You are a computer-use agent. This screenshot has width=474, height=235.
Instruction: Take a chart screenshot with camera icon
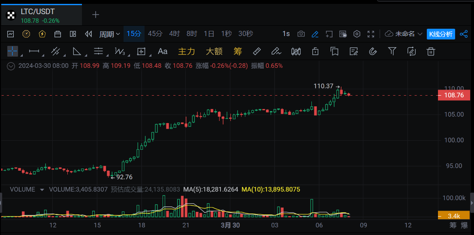pyautogui.click(x=301, y=34)
